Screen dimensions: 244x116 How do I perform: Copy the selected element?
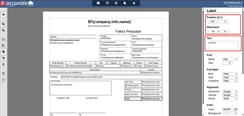pyautogui.click(x=3, y=40)
